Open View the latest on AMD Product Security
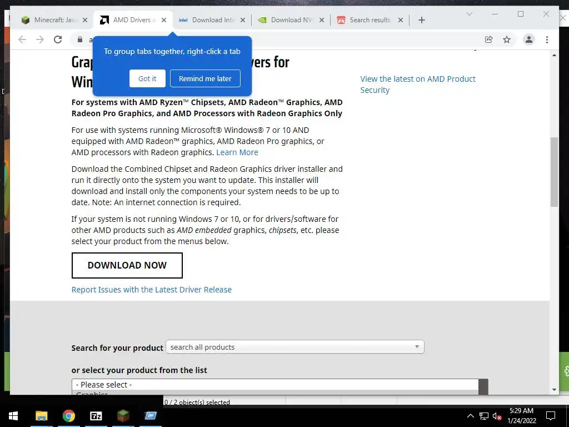This screenshot has height=427, width=569. pyautogui.click(x=418, y=85)
